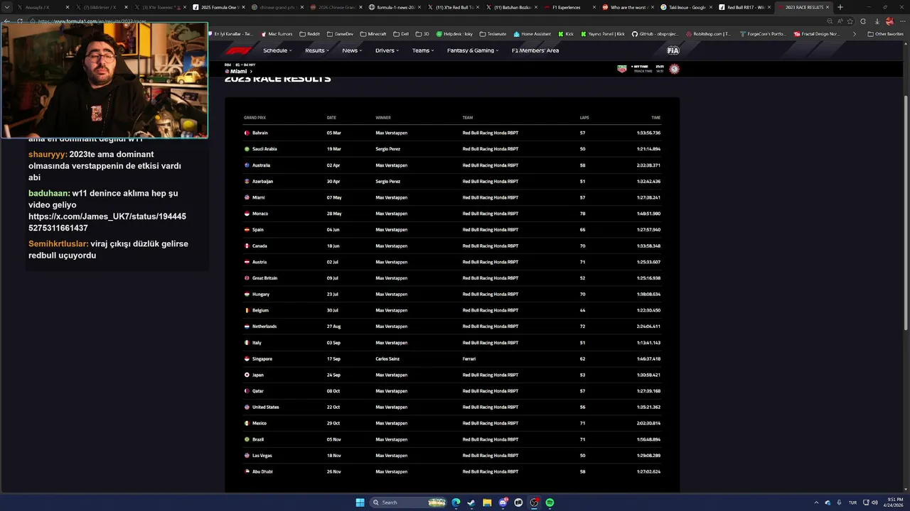Click the time 1:33:56.736 for Bahrain

[648, 133]
